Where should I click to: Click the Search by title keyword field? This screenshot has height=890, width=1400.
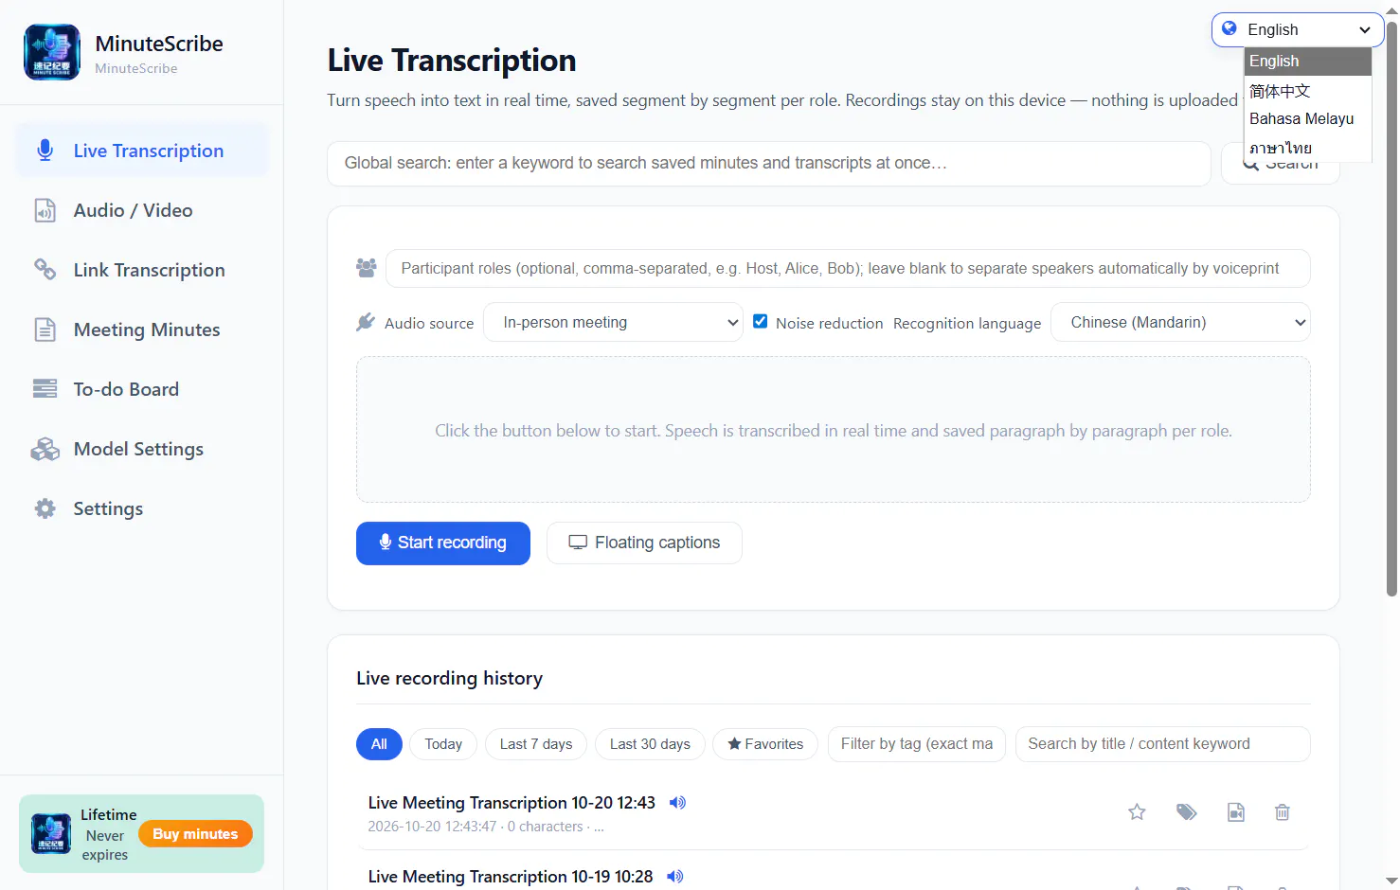tap(1162, 744)
